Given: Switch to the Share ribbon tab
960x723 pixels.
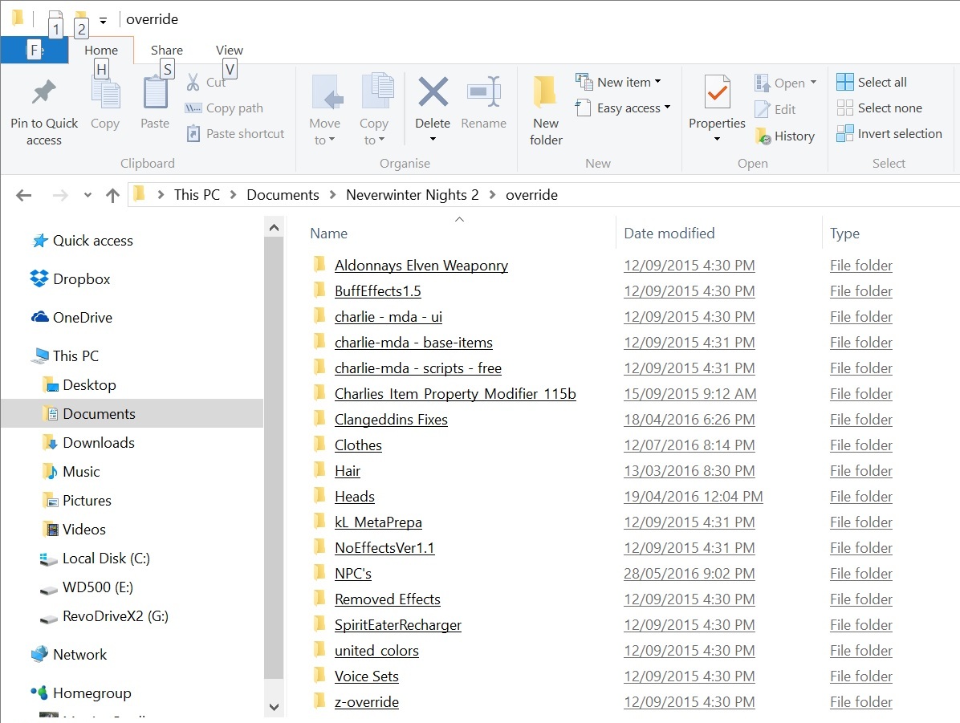Looking at the screenshot, I should 166,51.
